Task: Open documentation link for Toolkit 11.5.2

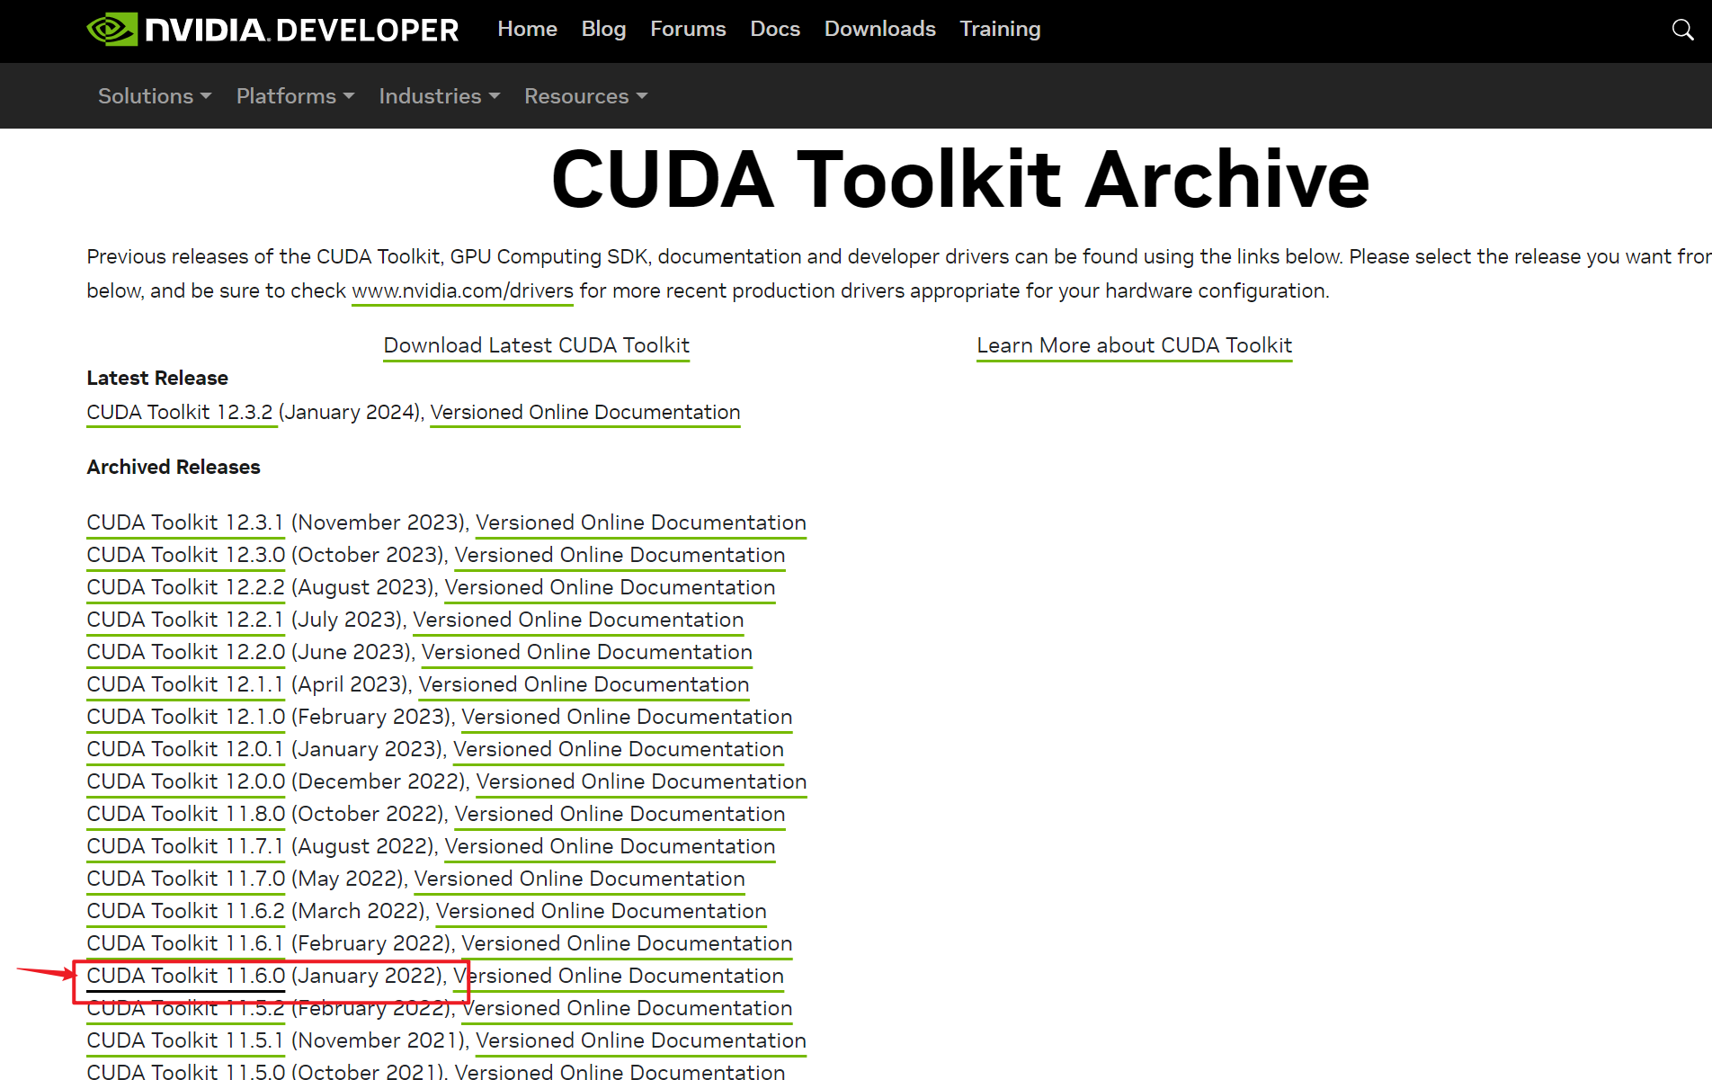Action: (x=627, y=1009)
